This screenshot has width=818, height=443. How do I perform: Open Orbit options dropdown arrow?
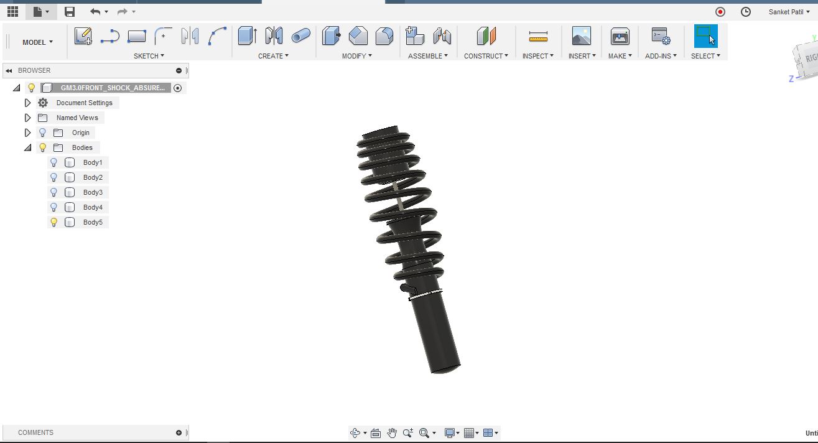[365, 433]
